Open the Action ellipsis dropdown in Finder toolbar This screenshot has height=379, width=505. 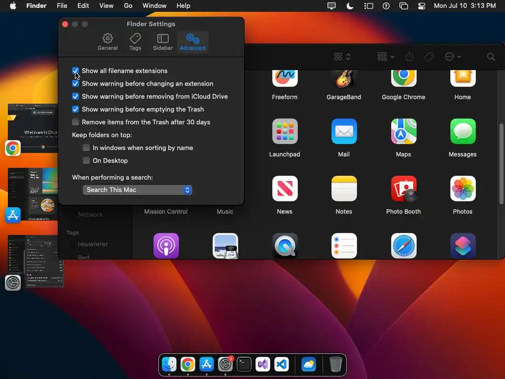(453, 57)
